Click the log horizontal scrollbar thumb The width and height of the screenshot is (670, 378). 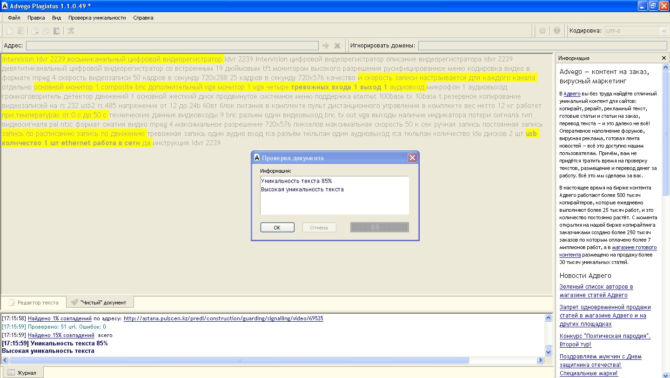239,360
